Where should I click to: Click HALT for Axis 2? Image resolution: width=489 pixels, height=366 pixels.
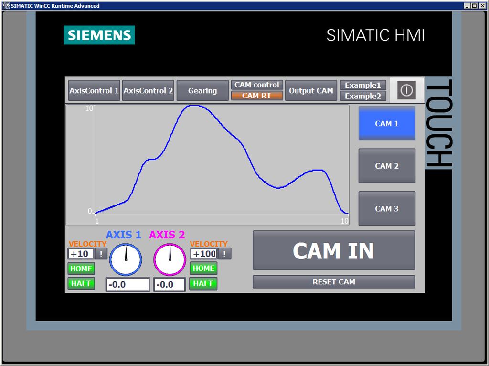[203, 283]
